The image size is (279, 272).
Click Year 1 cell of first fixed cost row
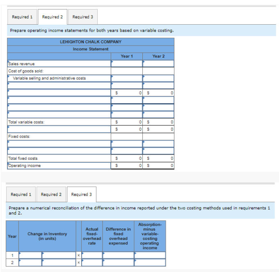click(127, 144)
